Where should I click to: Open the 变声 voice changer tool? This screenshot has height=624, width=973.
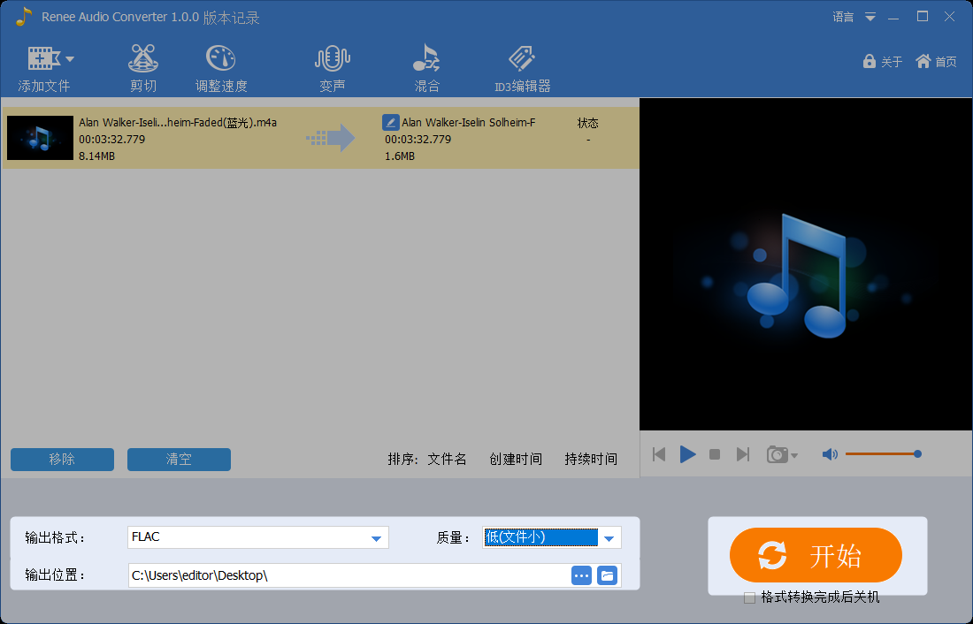(x=333, y=70)
